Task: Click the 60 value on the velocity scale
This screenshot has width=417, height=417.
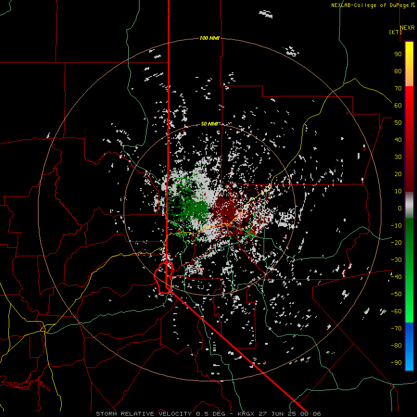Action: pos(398,105)
